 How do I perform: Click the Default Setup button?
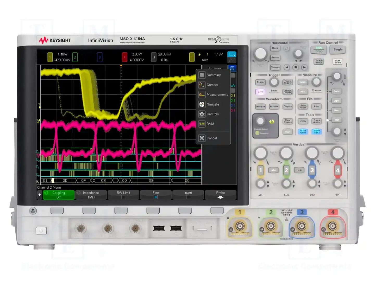[318, 62]
